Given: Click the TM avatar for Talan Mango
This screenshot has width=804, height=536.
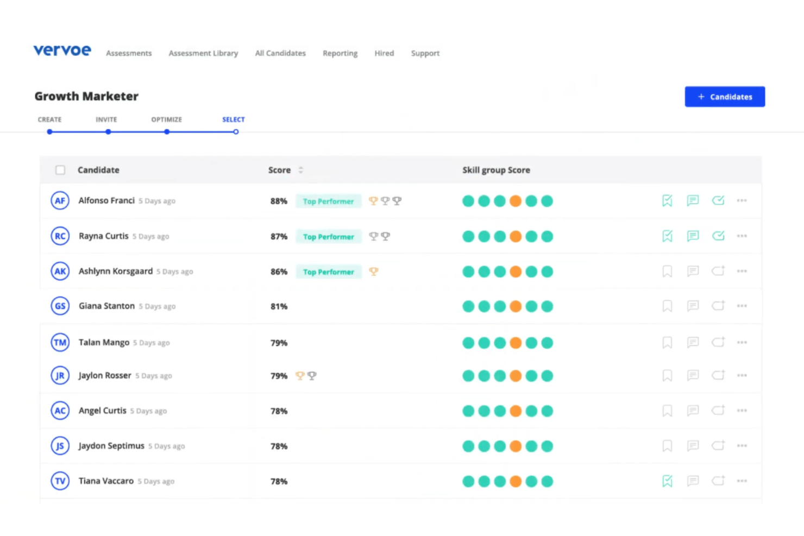Looking at the screenshot, I should [x=60, y=343].
